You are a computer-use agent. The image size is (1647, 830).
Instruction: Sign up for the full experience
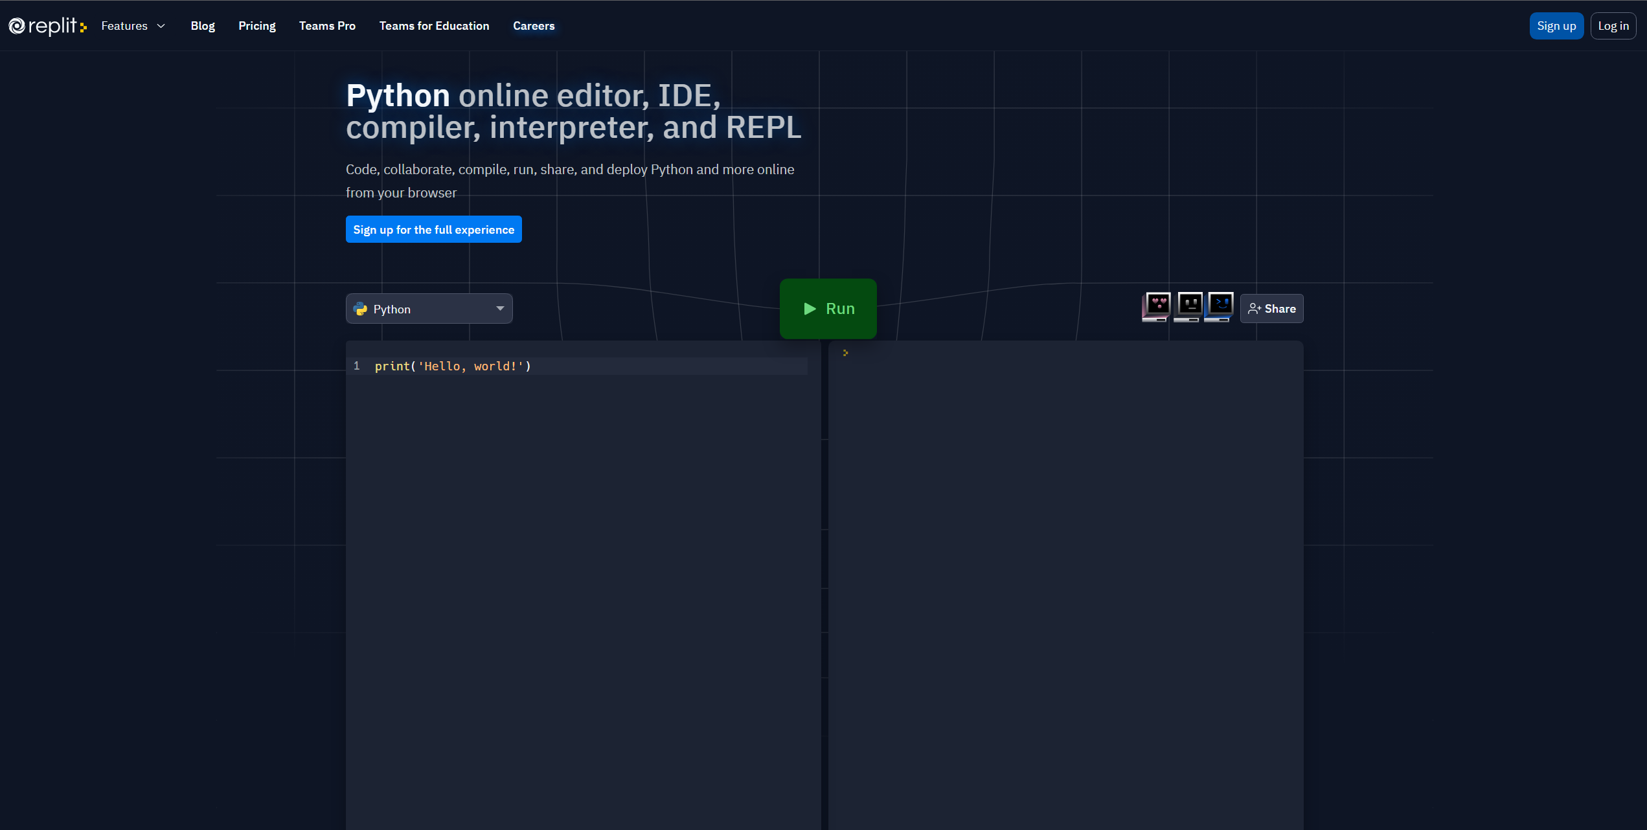434,229
